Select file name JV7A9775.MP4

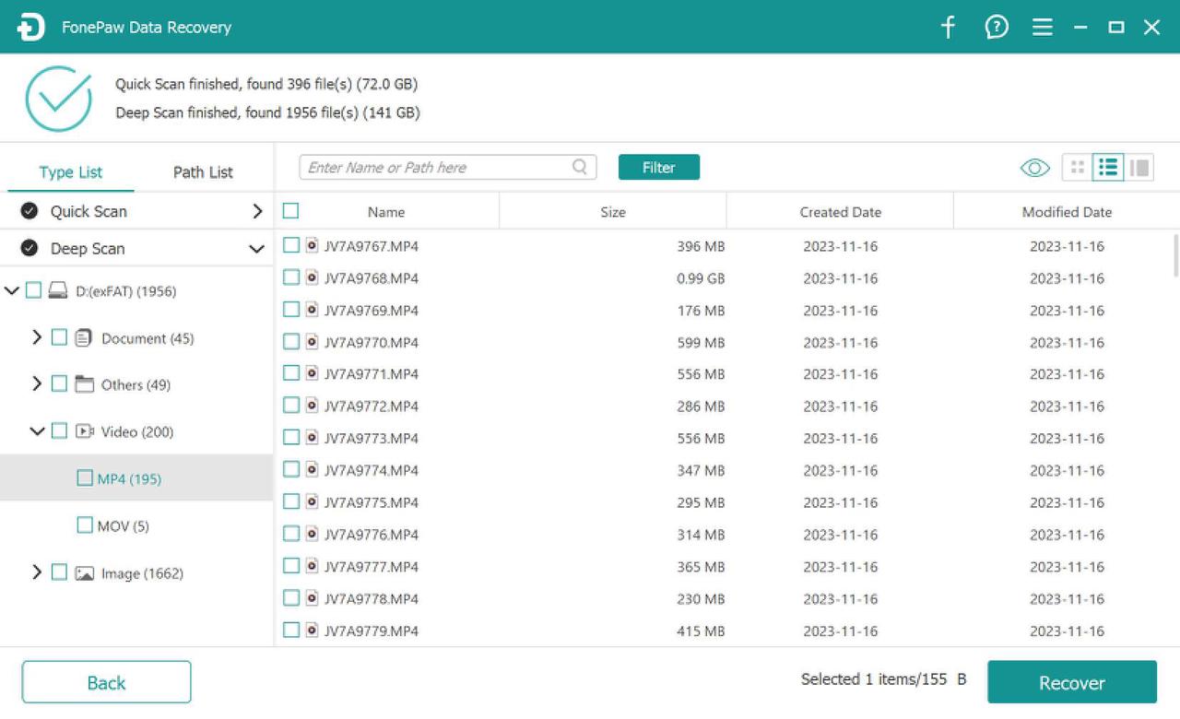[372, 502]
